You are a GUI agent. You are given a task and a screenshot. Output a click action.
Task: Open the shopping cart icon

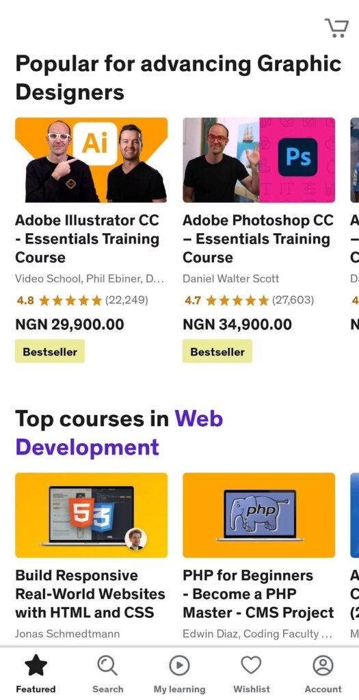click(x=336, y=27)
